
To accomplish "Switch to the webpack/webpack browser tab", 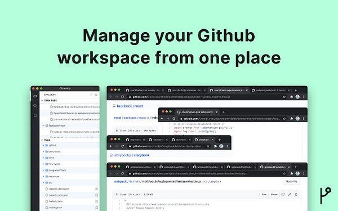I will click(270, 90).
